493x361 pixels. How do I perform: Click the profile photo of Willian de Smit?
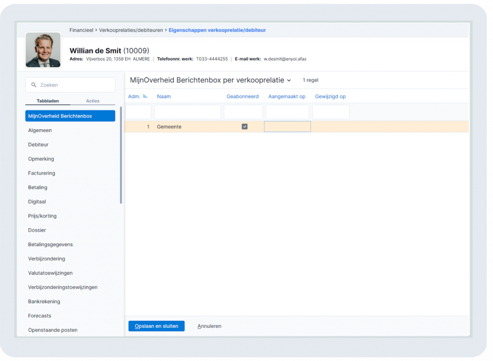tap(43, 50)
